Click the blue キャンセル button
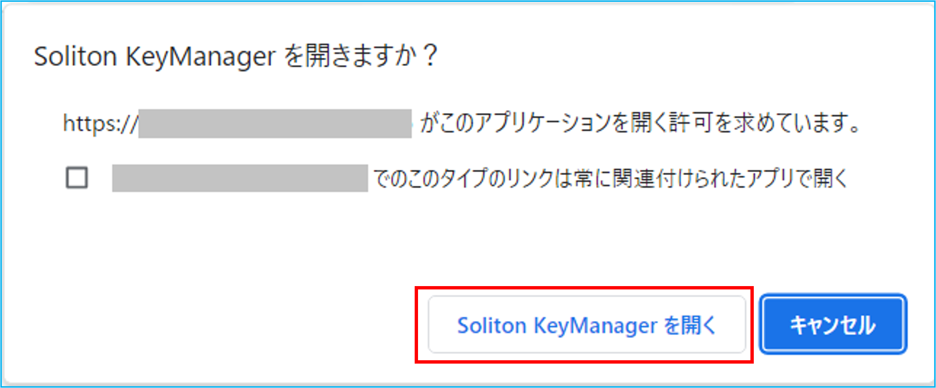The width and height of the screenshot is (936, 388). click(x=833, y=325)
